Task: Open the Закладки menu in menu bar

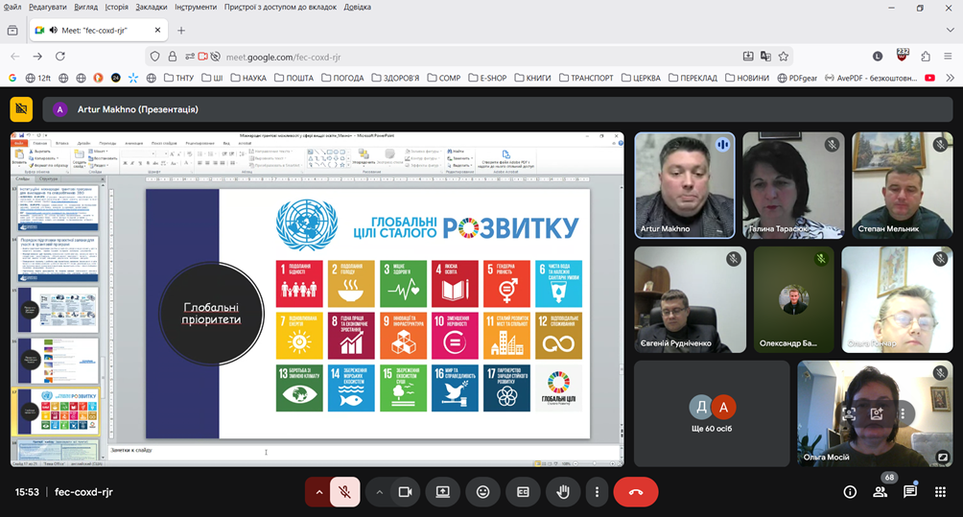Action: [x=151, y=7]
